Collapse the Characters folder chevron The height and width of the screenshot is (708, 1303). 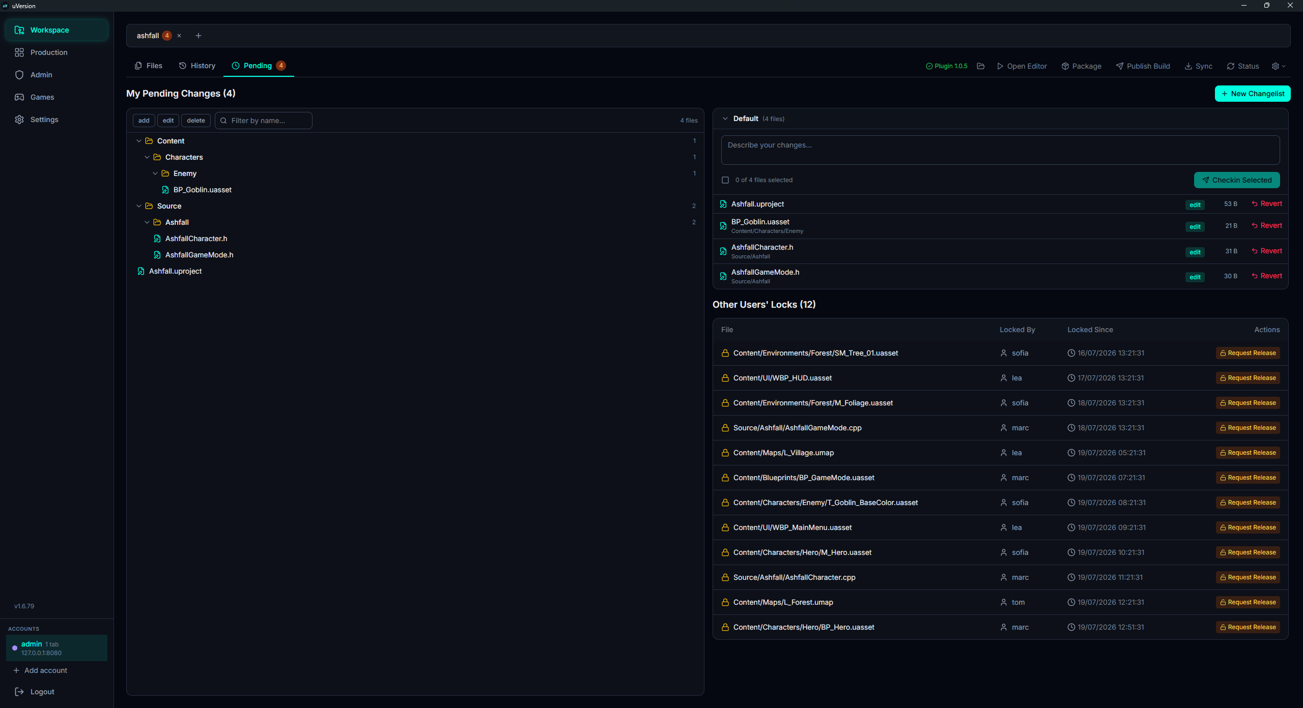coord(147,157)
